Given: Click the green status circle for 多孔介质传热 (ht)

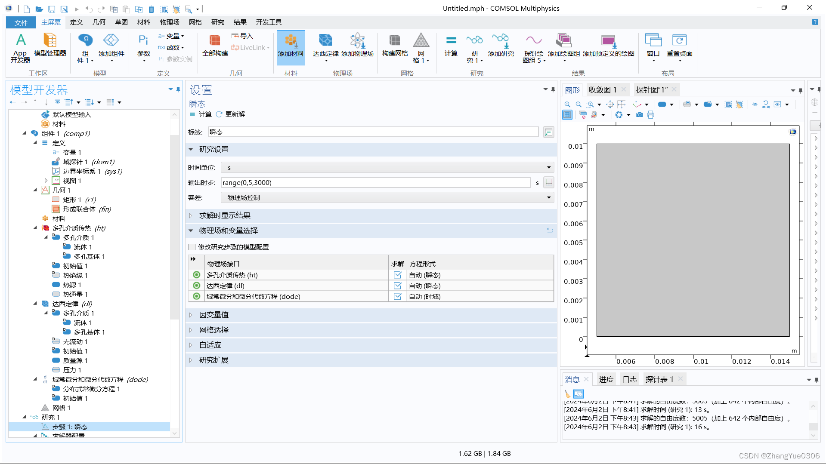Looking at the screenshot, I should [197, 275].
